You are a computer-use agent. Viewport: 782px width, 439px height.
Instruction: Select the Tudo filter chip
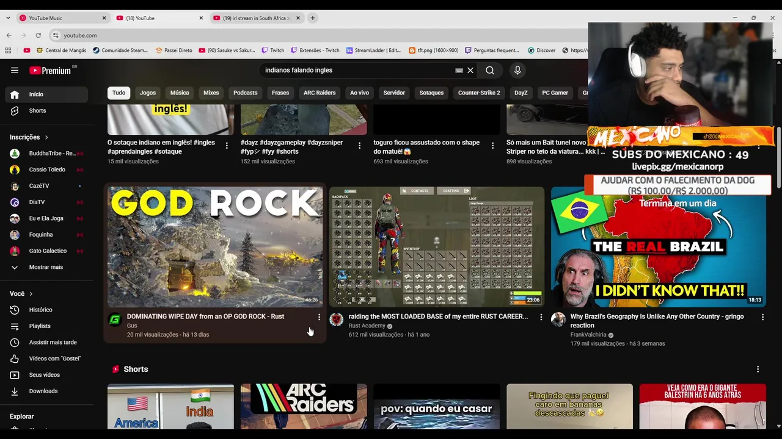[119, 93]
